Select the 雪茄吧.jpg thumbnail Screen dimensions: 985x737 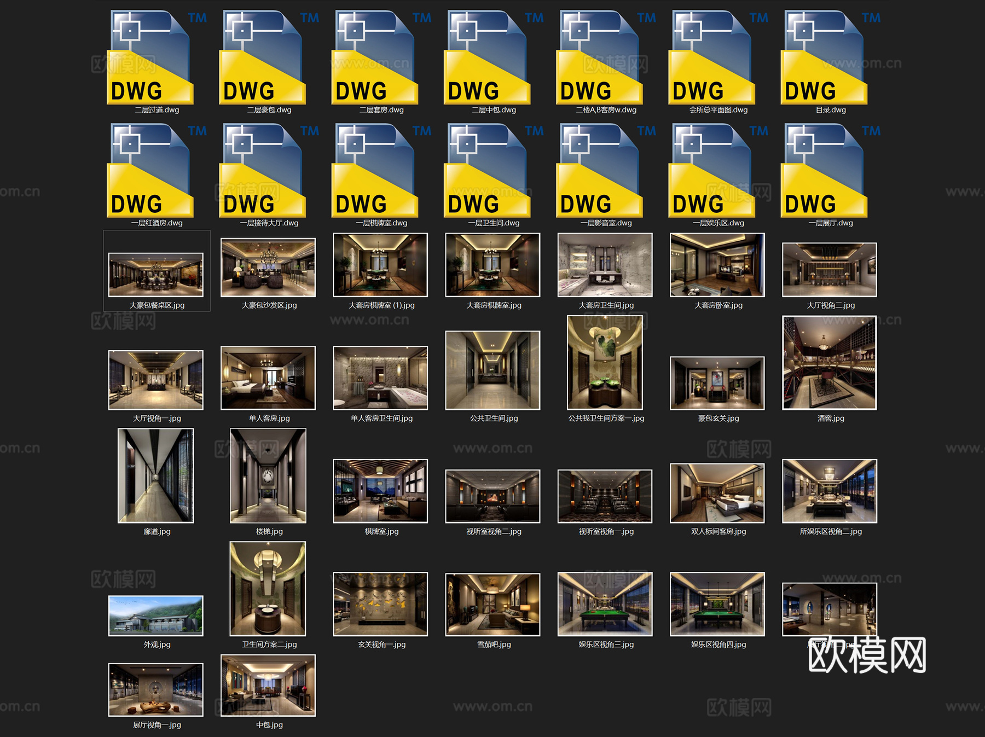click(493, 605)
